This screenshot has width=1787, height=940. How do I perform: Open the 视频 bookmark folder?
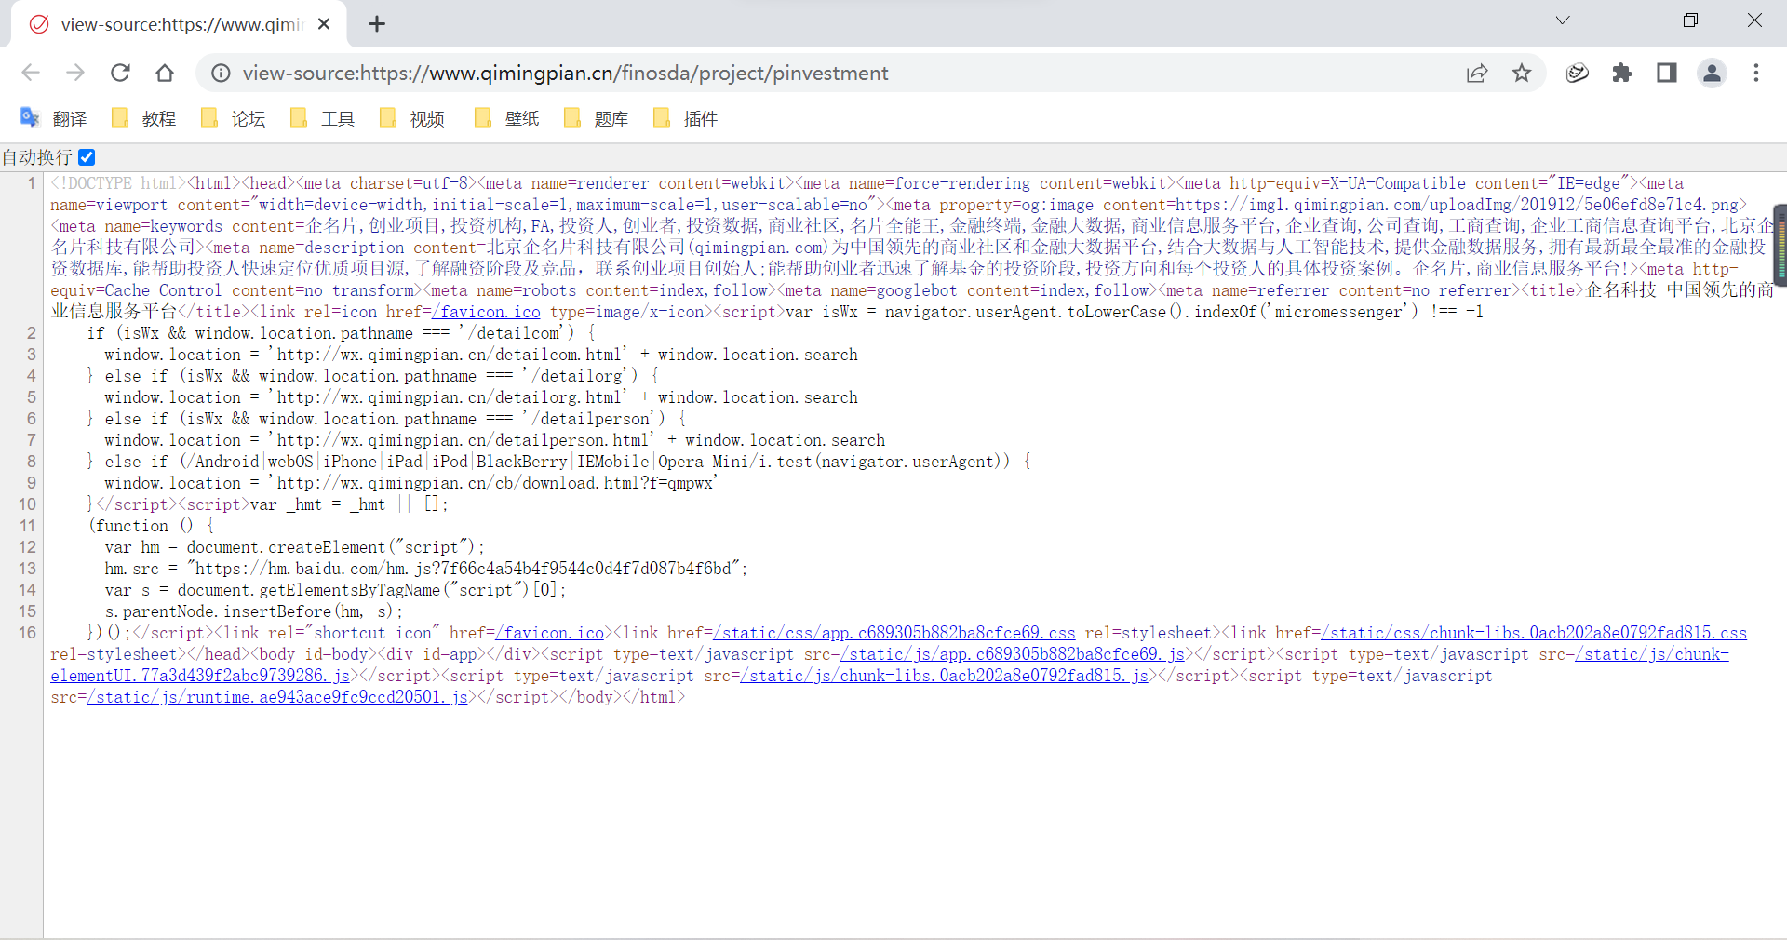[x=411, y=118]
